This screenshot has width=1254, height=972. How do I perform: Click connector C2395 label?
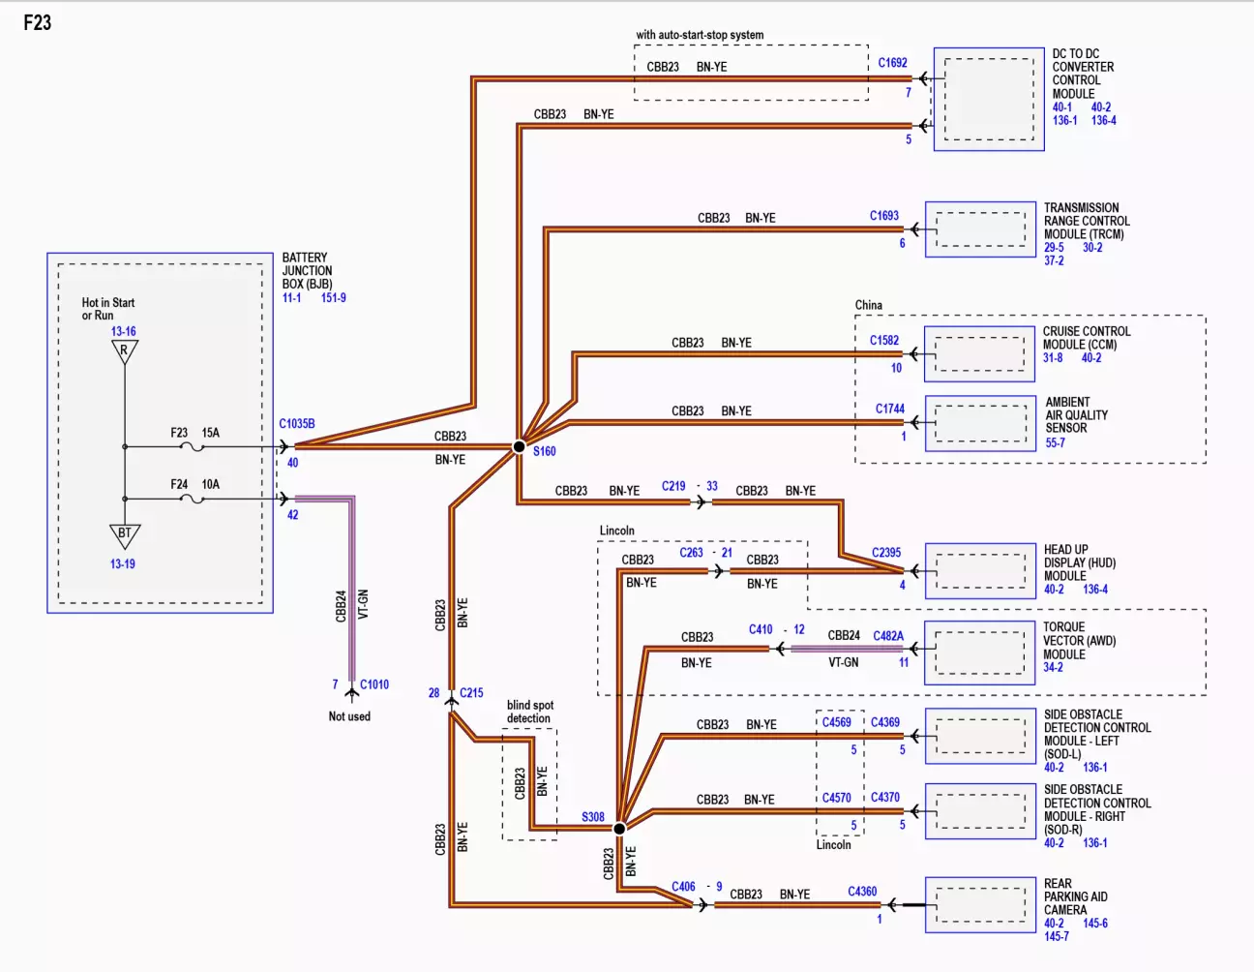pos(886,553)
